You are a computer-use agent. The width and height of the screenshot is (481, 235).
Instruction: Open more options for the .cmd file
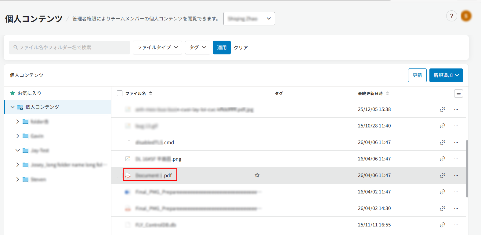pos(456,142)
